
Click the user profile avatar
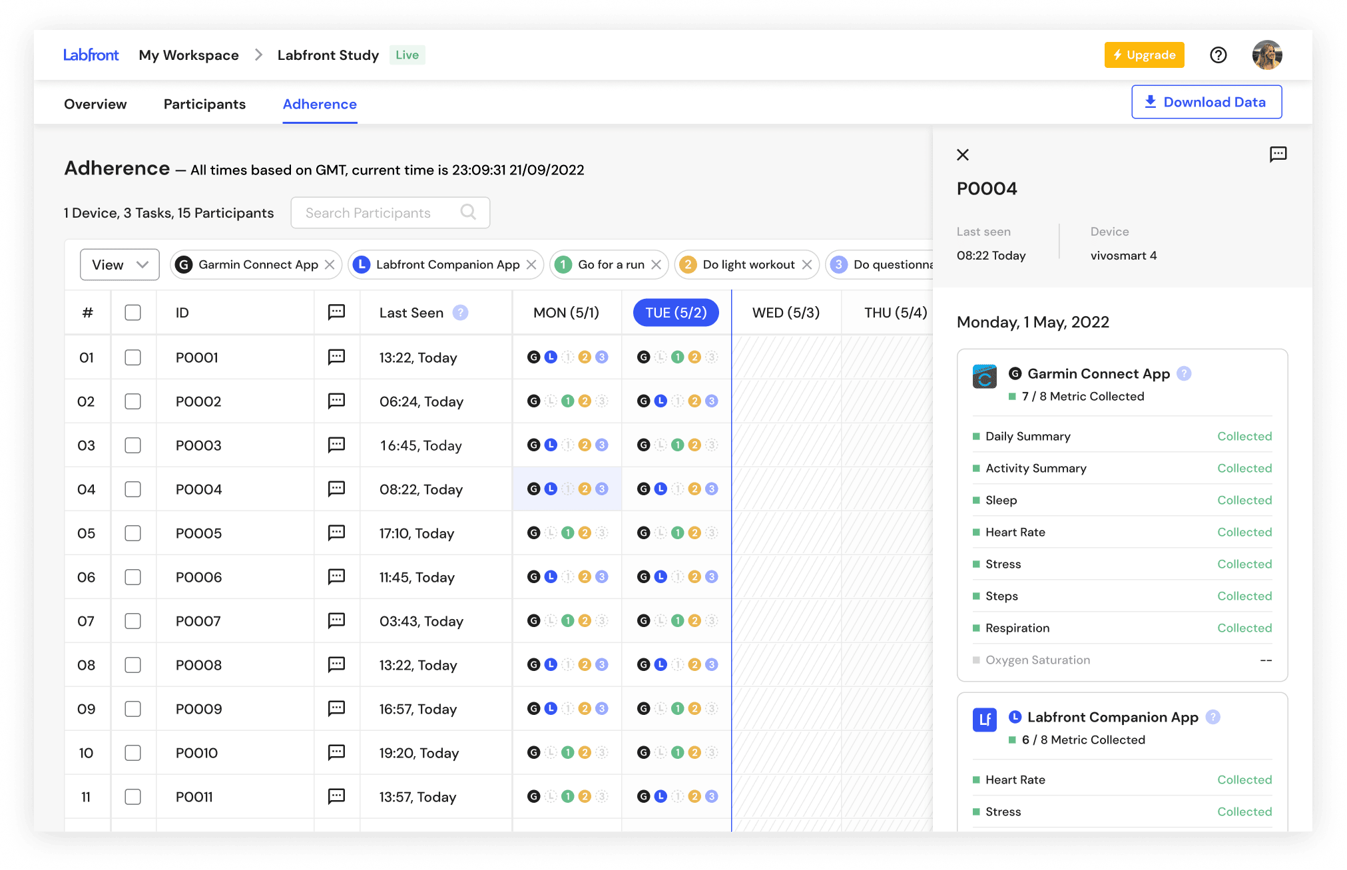point(1266,55)
